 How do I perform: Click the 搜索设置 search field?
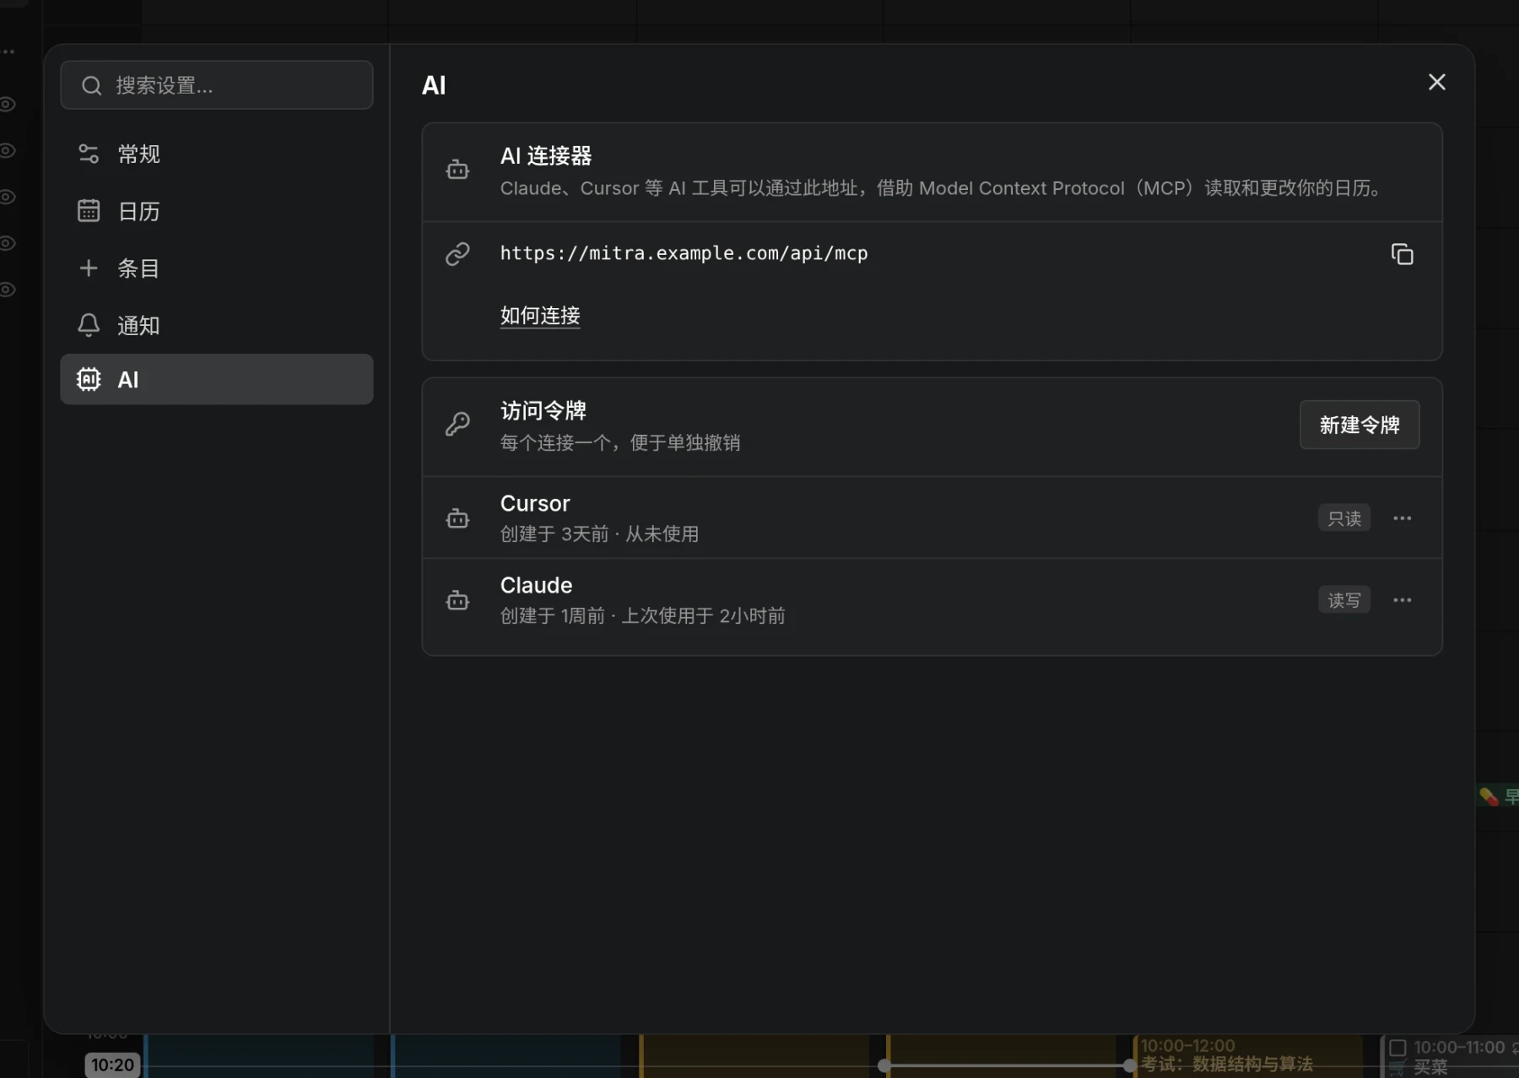point(217,85)
